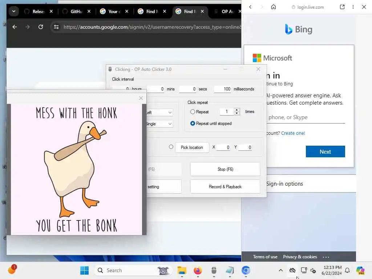The height and width of the screenshot is (279, 372).
Task: Edit the Y coordinate field
Action: tap(245, 147)
